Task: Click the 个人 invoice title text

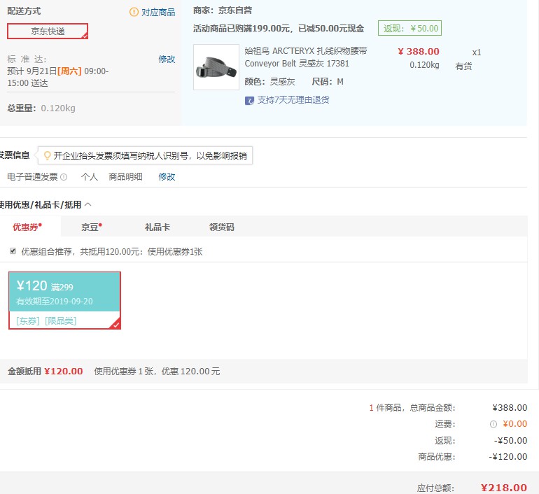Action: pos(90,176)
